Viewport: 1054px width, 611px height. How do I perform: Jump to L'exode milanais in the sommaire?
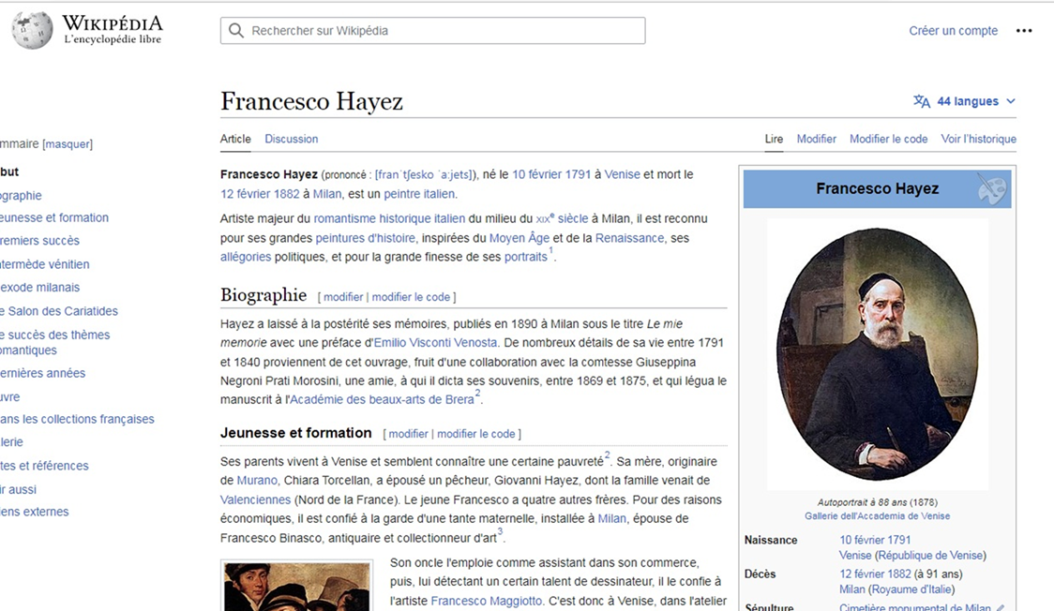(x=39, y=288)
